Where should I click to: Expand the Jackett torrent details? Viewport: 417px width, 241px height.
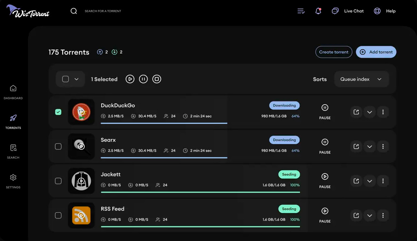pyautogui.click(x=369, y=181)
